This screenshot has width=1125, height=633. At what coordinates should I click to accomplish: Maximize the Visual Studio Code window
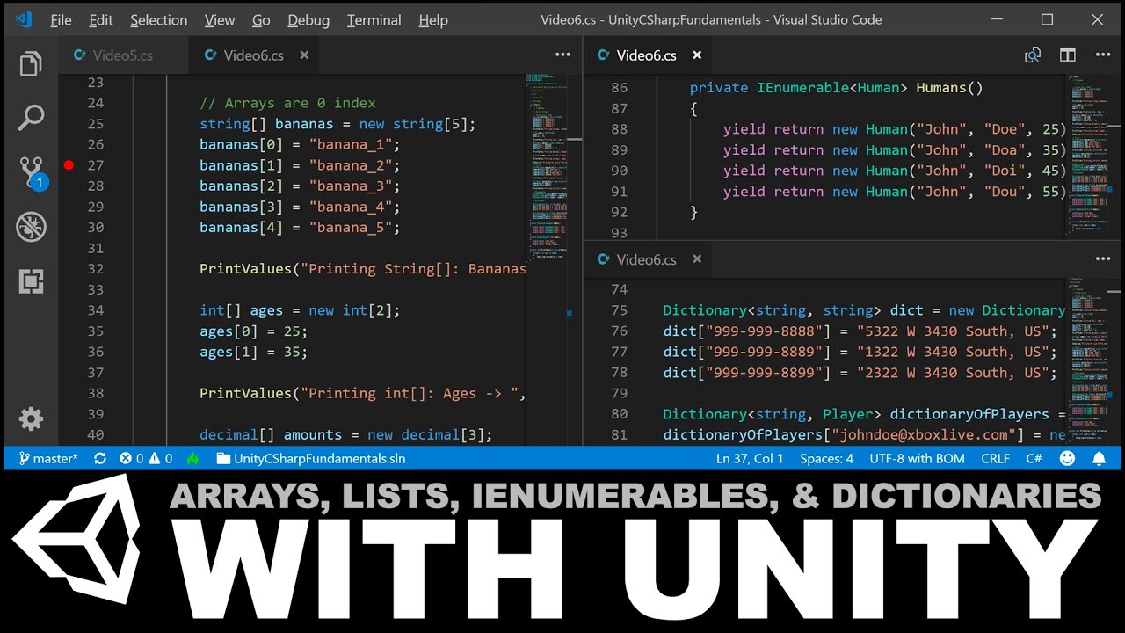[x=1048, y=19]
